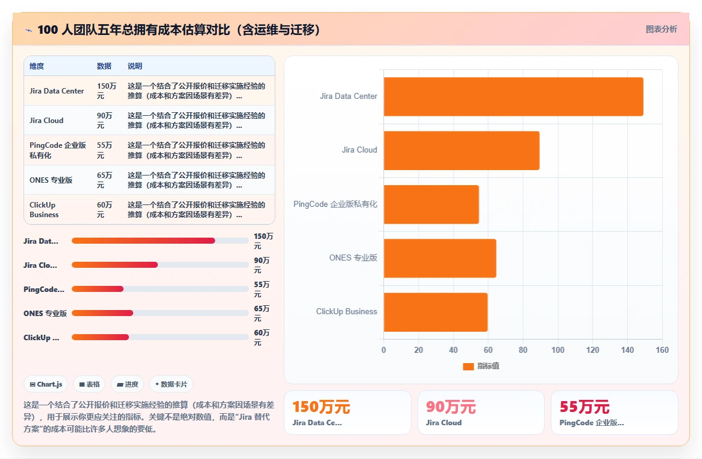Viewport: 702px width, 459px height.
Task: Click the summary paragraph about Jira 替代方案
Action: point(149,417)
